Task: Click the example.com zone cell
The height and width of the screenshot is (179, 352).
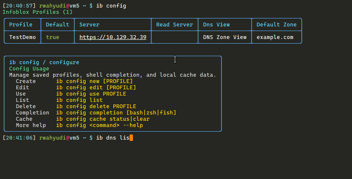Action: 275,37
